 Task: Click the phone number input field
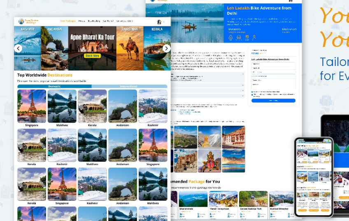tap(276, 72)
